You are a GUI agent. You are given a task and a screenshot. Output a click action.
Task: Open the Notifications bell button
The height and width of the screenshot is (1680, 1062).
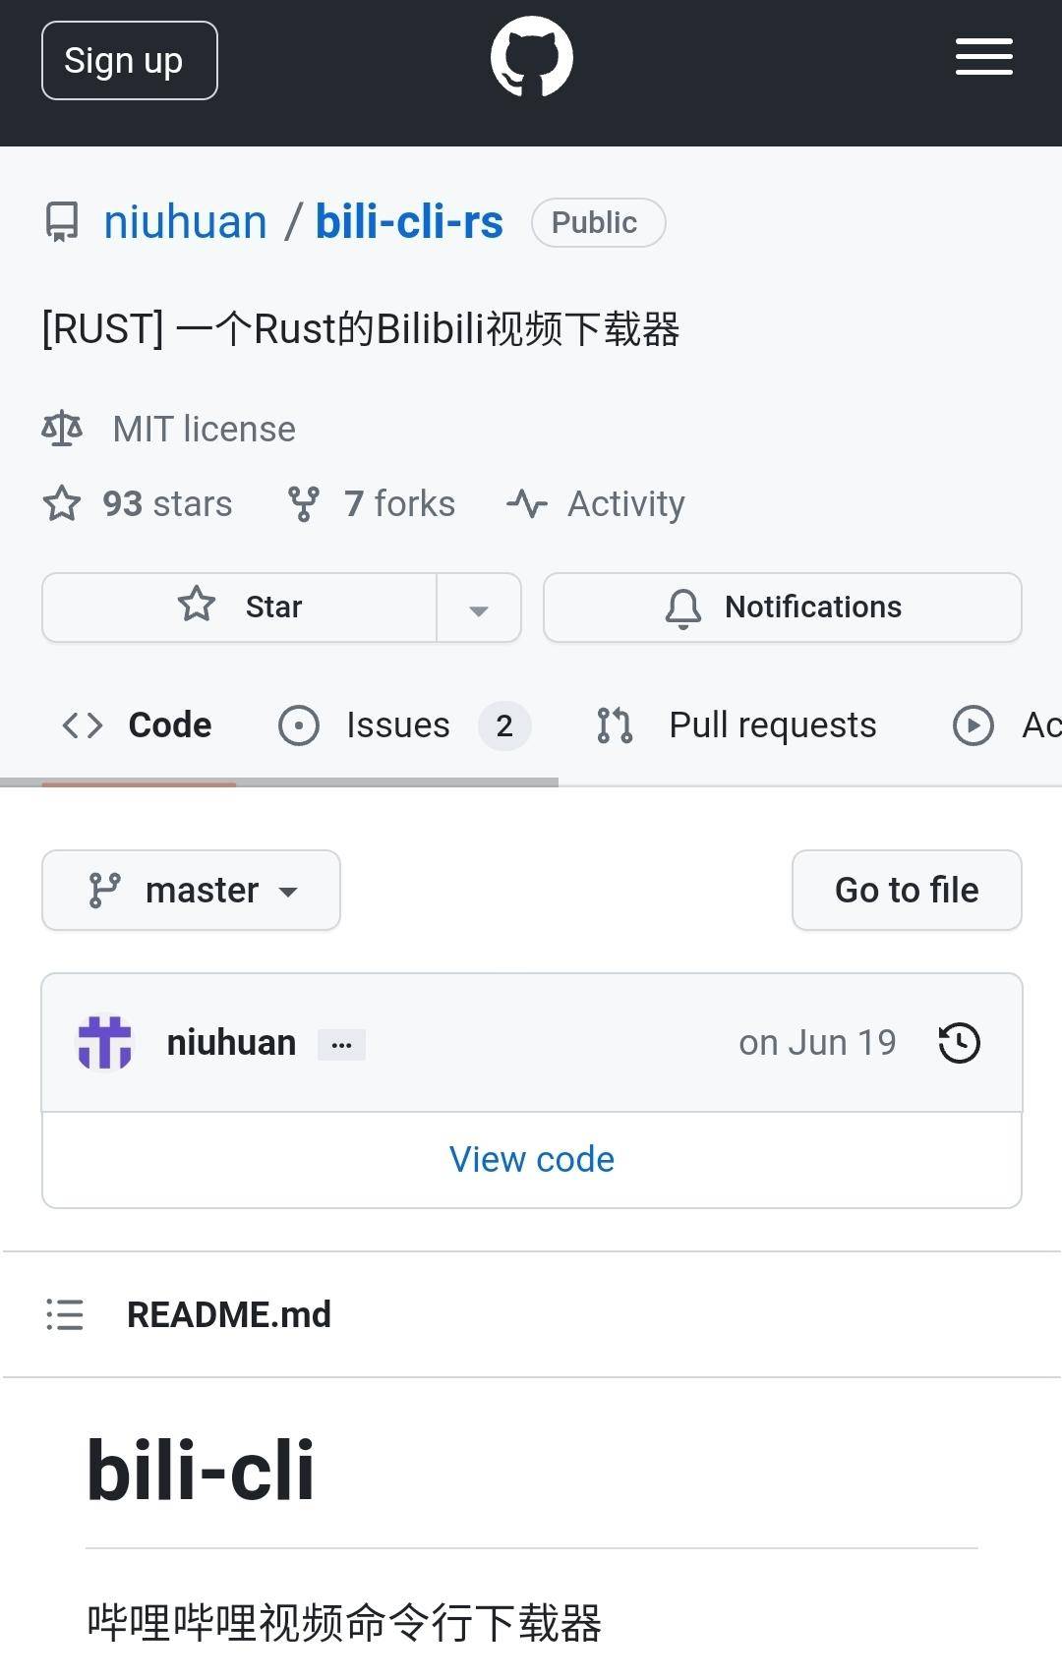tap(783, 608)
